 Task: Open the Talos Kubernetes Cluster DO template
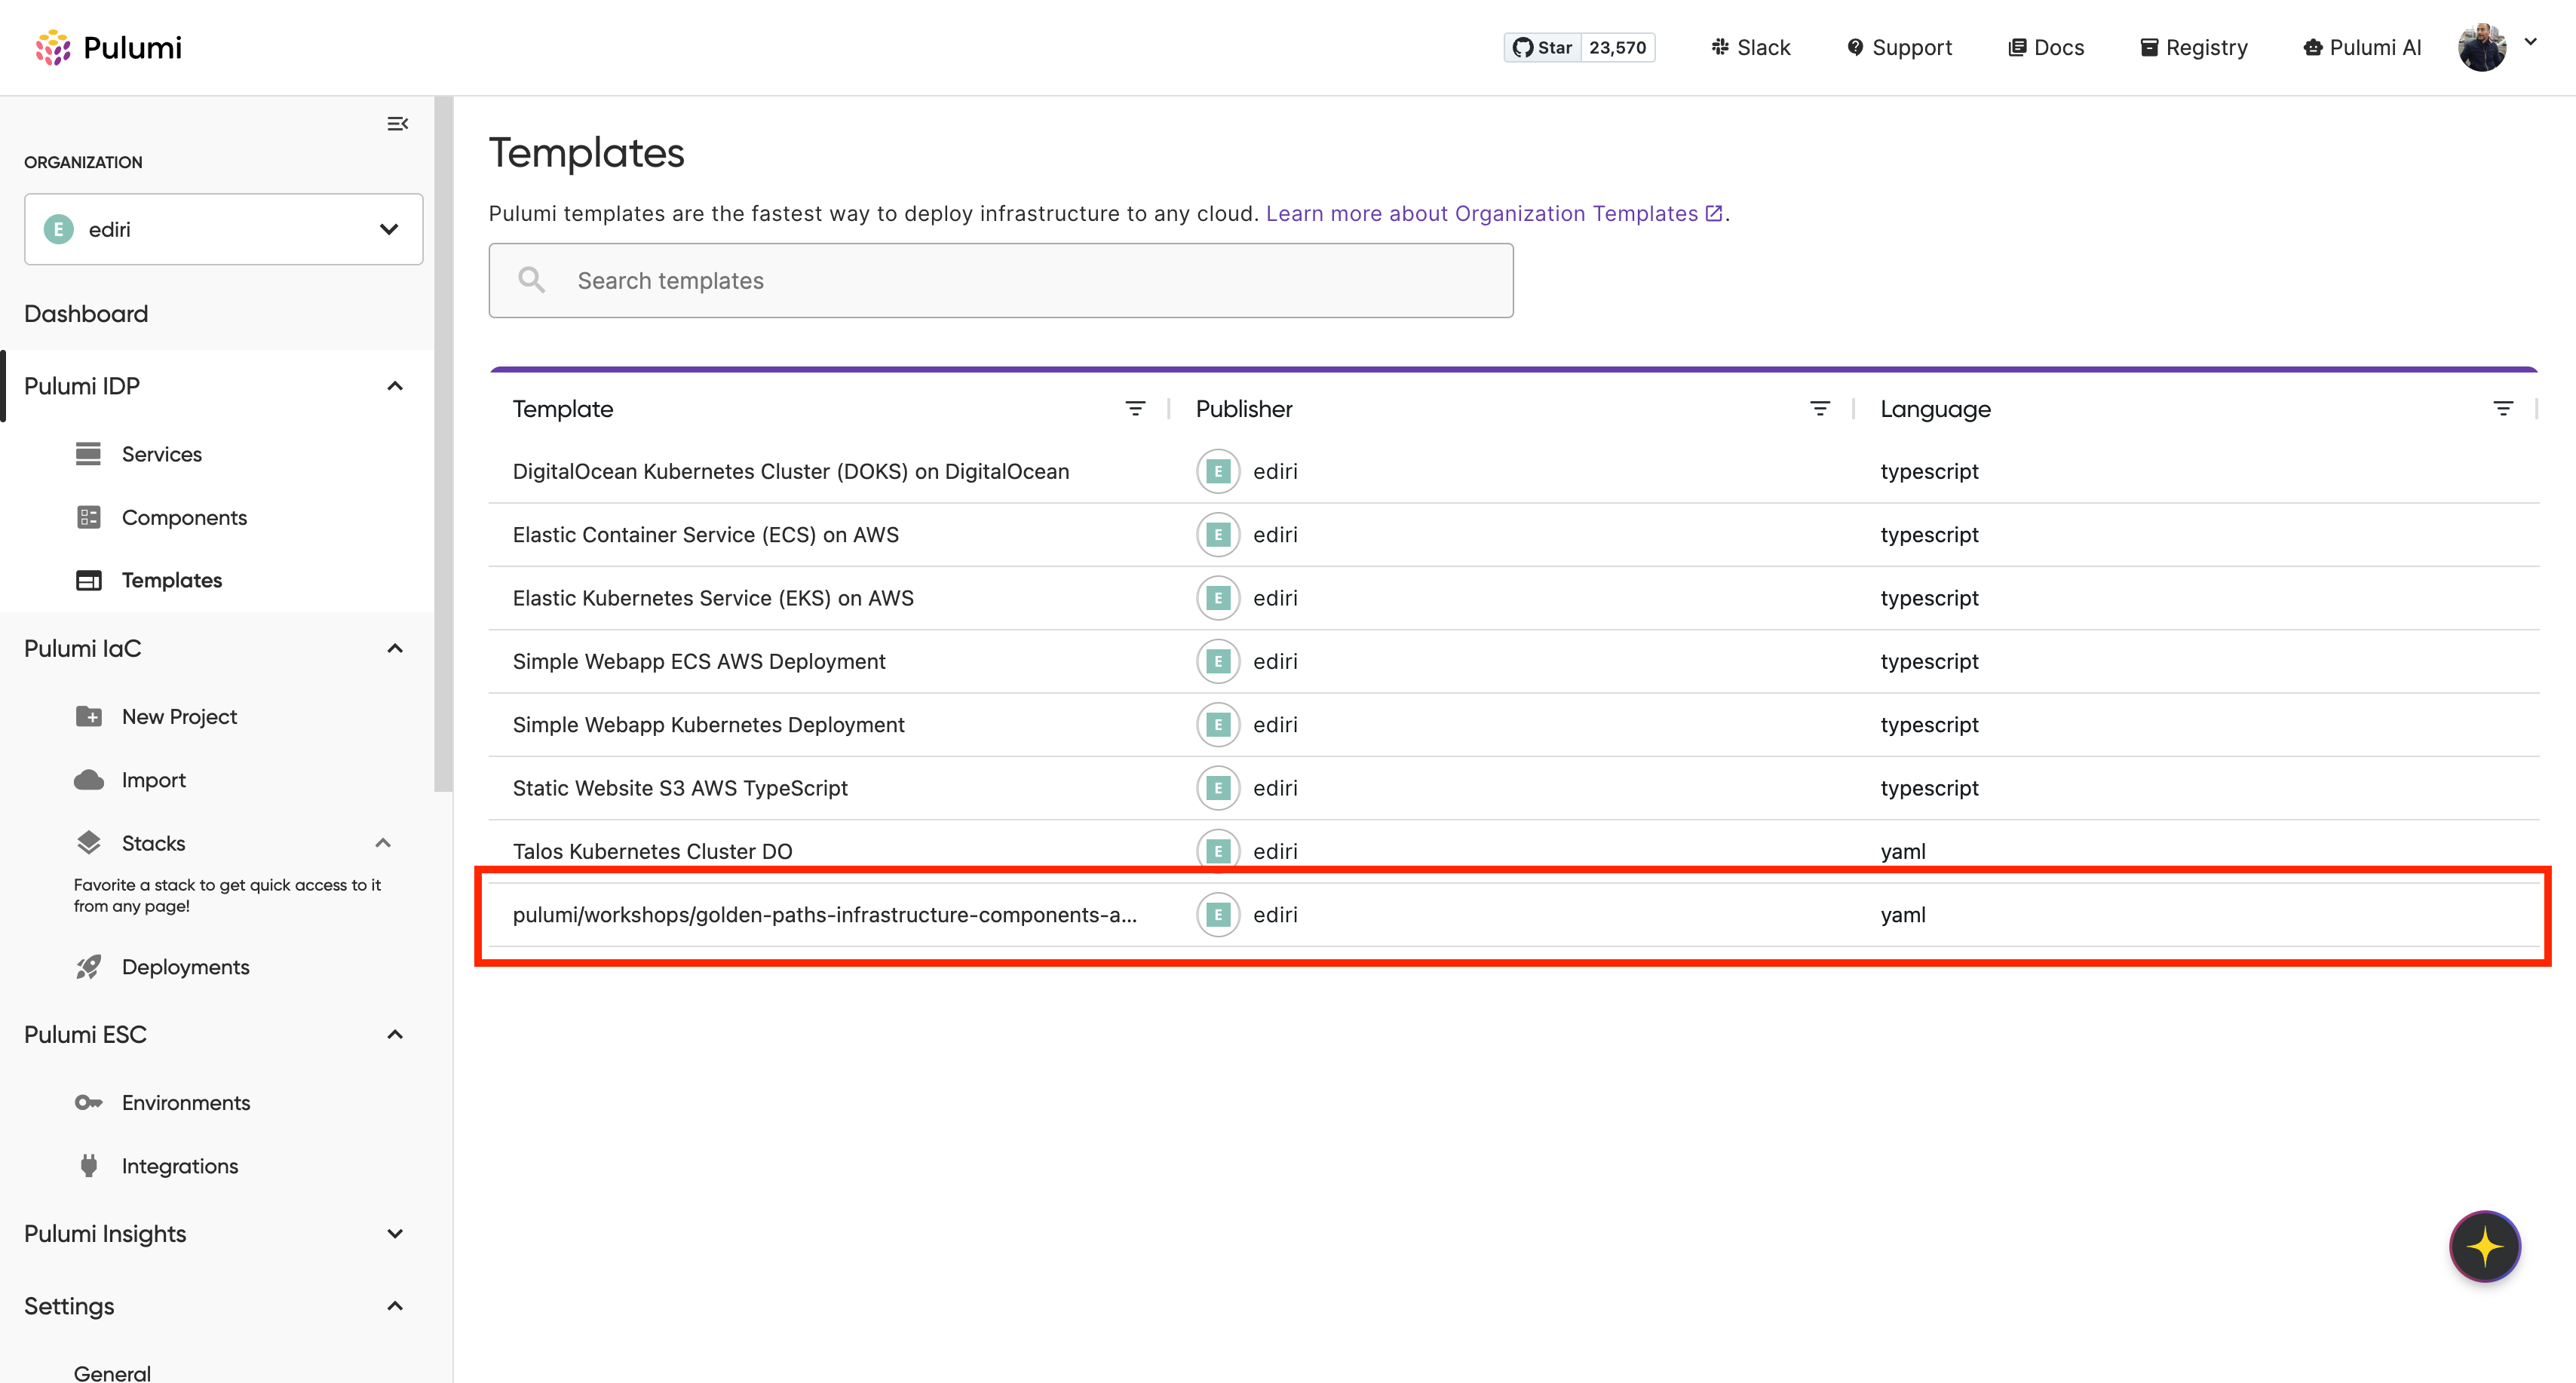(x=652, y=851)
